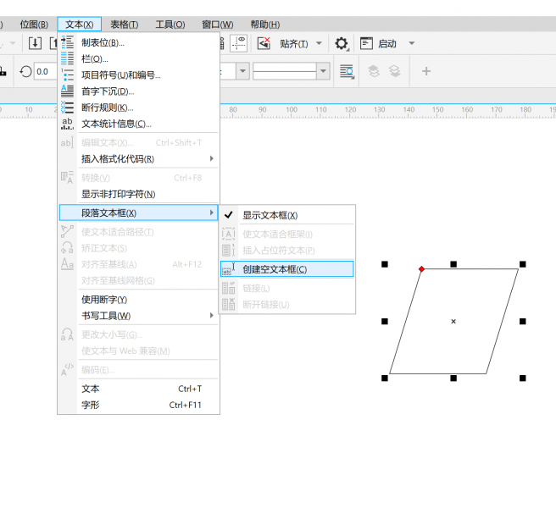Screen dimensions: 556x508
Task: Open the 窗口(W) menu
Action: click(x=218, y=24)
